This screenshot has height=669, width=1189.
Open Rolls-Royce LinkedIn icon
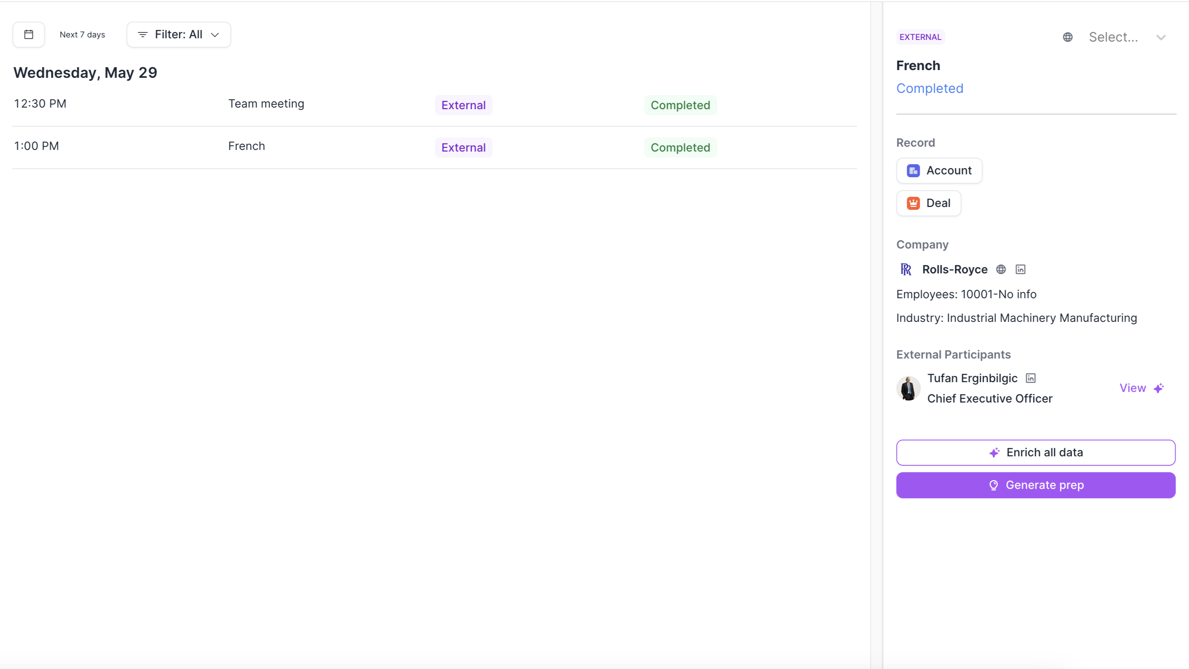(x=1020, y=270)
